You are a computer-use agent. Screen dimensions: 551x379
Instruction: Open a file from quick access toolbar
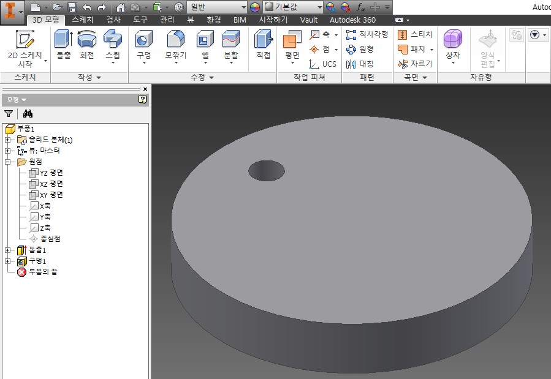pos(57,7)
